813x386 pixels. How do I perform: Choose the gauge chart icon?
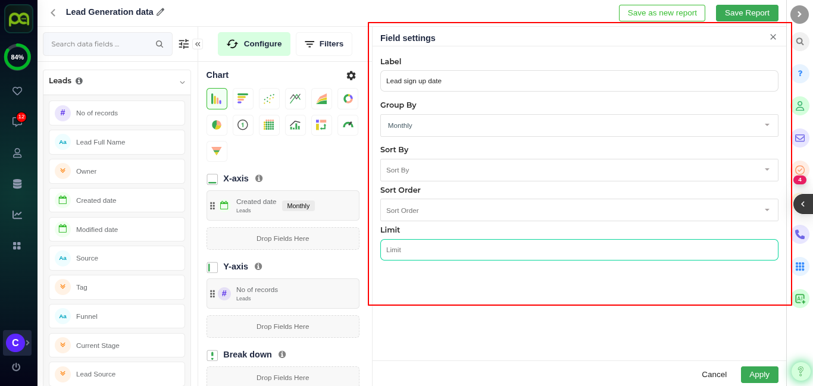[348, 125]
